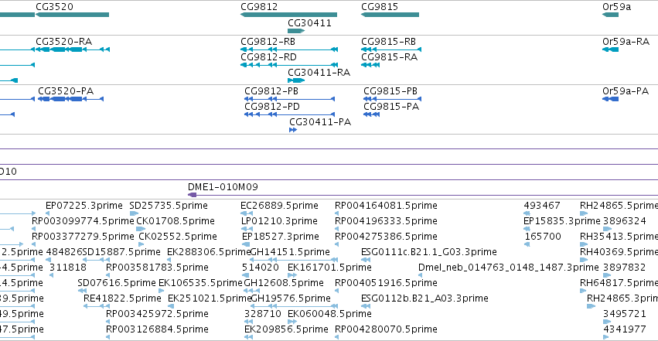This screenshot has height=341, width=658.
Task: Click the CG9815-PB protein glyph
Action: coord(392,99)
